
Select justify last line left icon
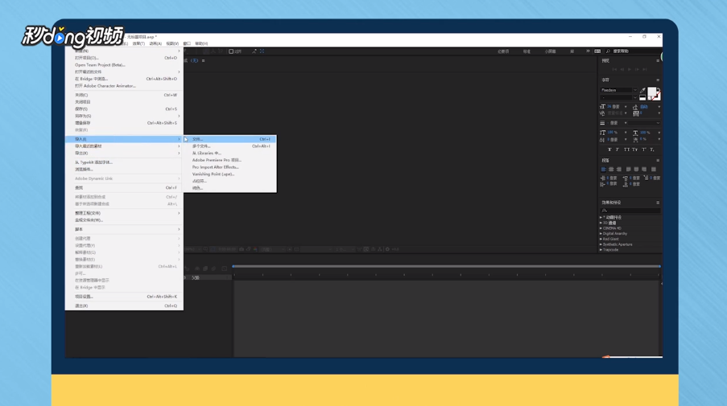628,170
